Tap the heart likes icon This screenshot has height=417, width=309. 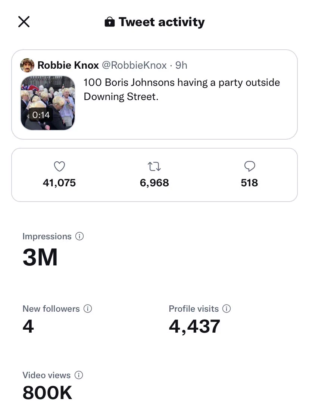pos(59,167)
